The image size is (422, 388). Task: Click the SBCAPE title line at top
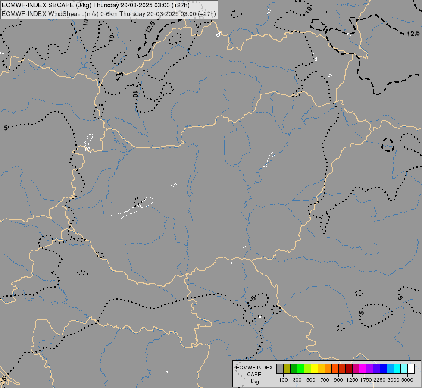click(x=96, y=5)
